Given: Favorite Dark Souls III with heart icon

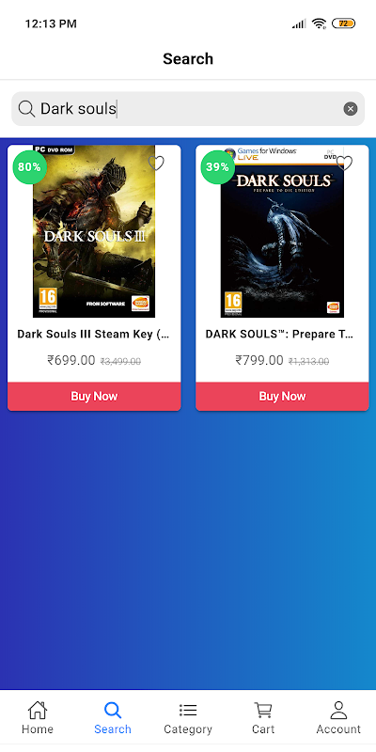Looking at the screenshot, I should (x=156, y=163).
